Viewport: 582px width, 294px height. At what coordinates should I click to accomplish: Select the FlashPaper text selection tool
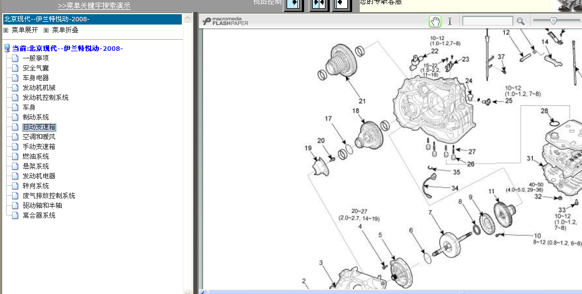tap(450, 21)
